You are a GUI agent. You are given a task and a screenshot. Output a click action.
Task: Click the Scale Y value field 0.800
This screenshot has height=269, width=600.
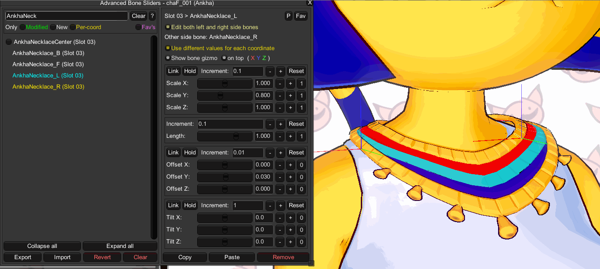(263, 95)
